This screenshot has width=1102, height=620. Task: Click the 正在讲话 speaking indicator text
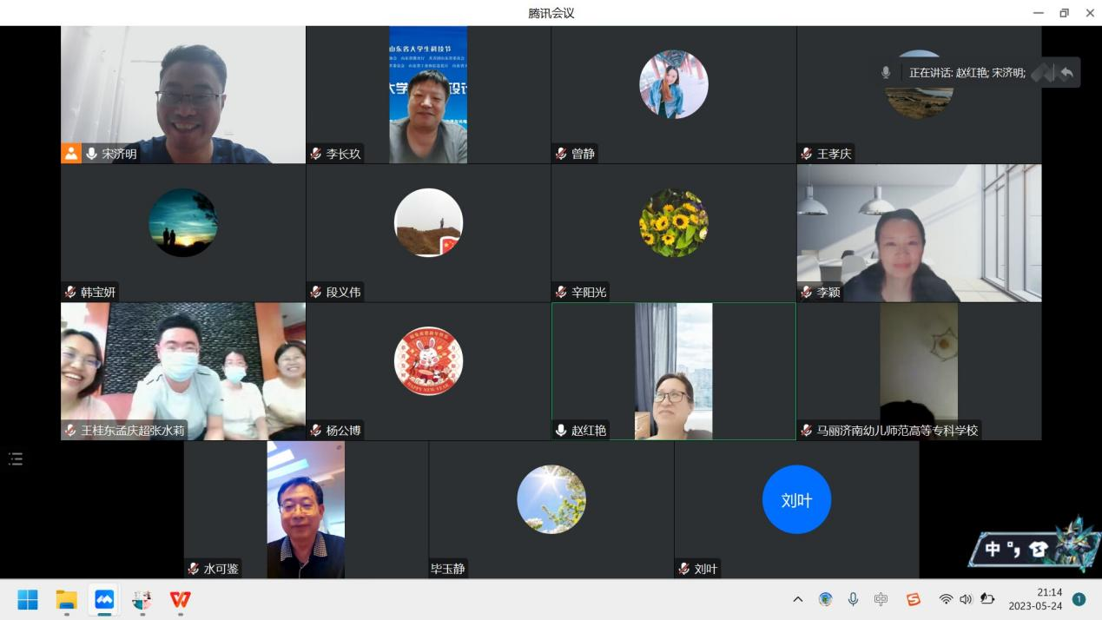[967, 73]
